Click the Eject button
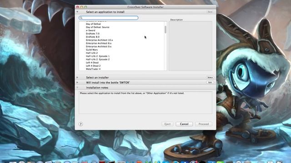291x163 pixels. tap(167, 124)
